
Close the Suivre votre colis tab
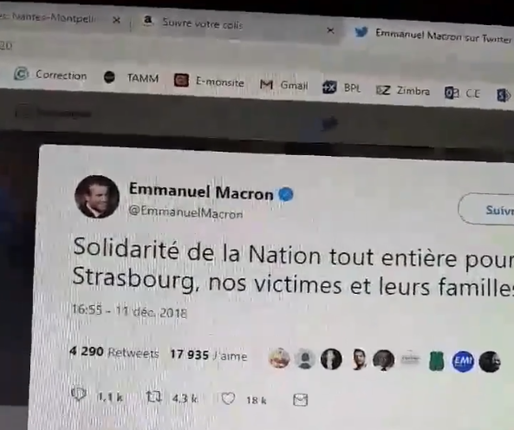coord(331,31)
